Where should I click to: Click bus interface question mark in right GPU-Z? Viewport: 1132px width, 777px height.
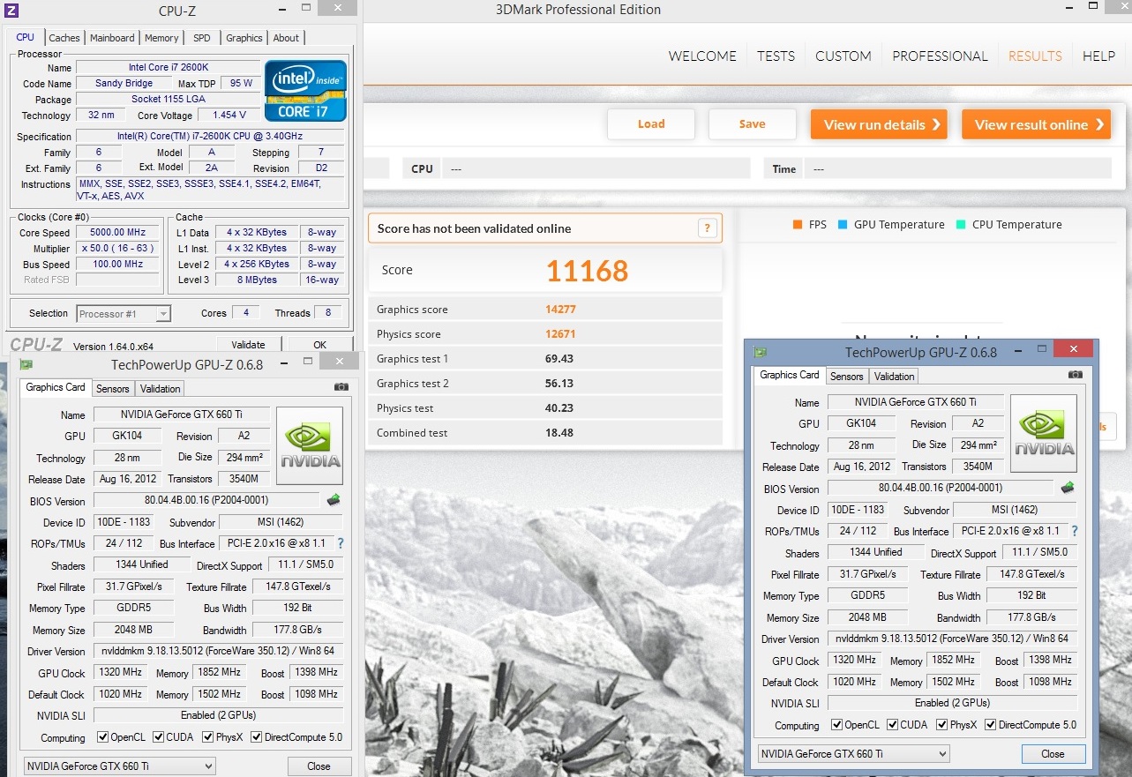1075,531
